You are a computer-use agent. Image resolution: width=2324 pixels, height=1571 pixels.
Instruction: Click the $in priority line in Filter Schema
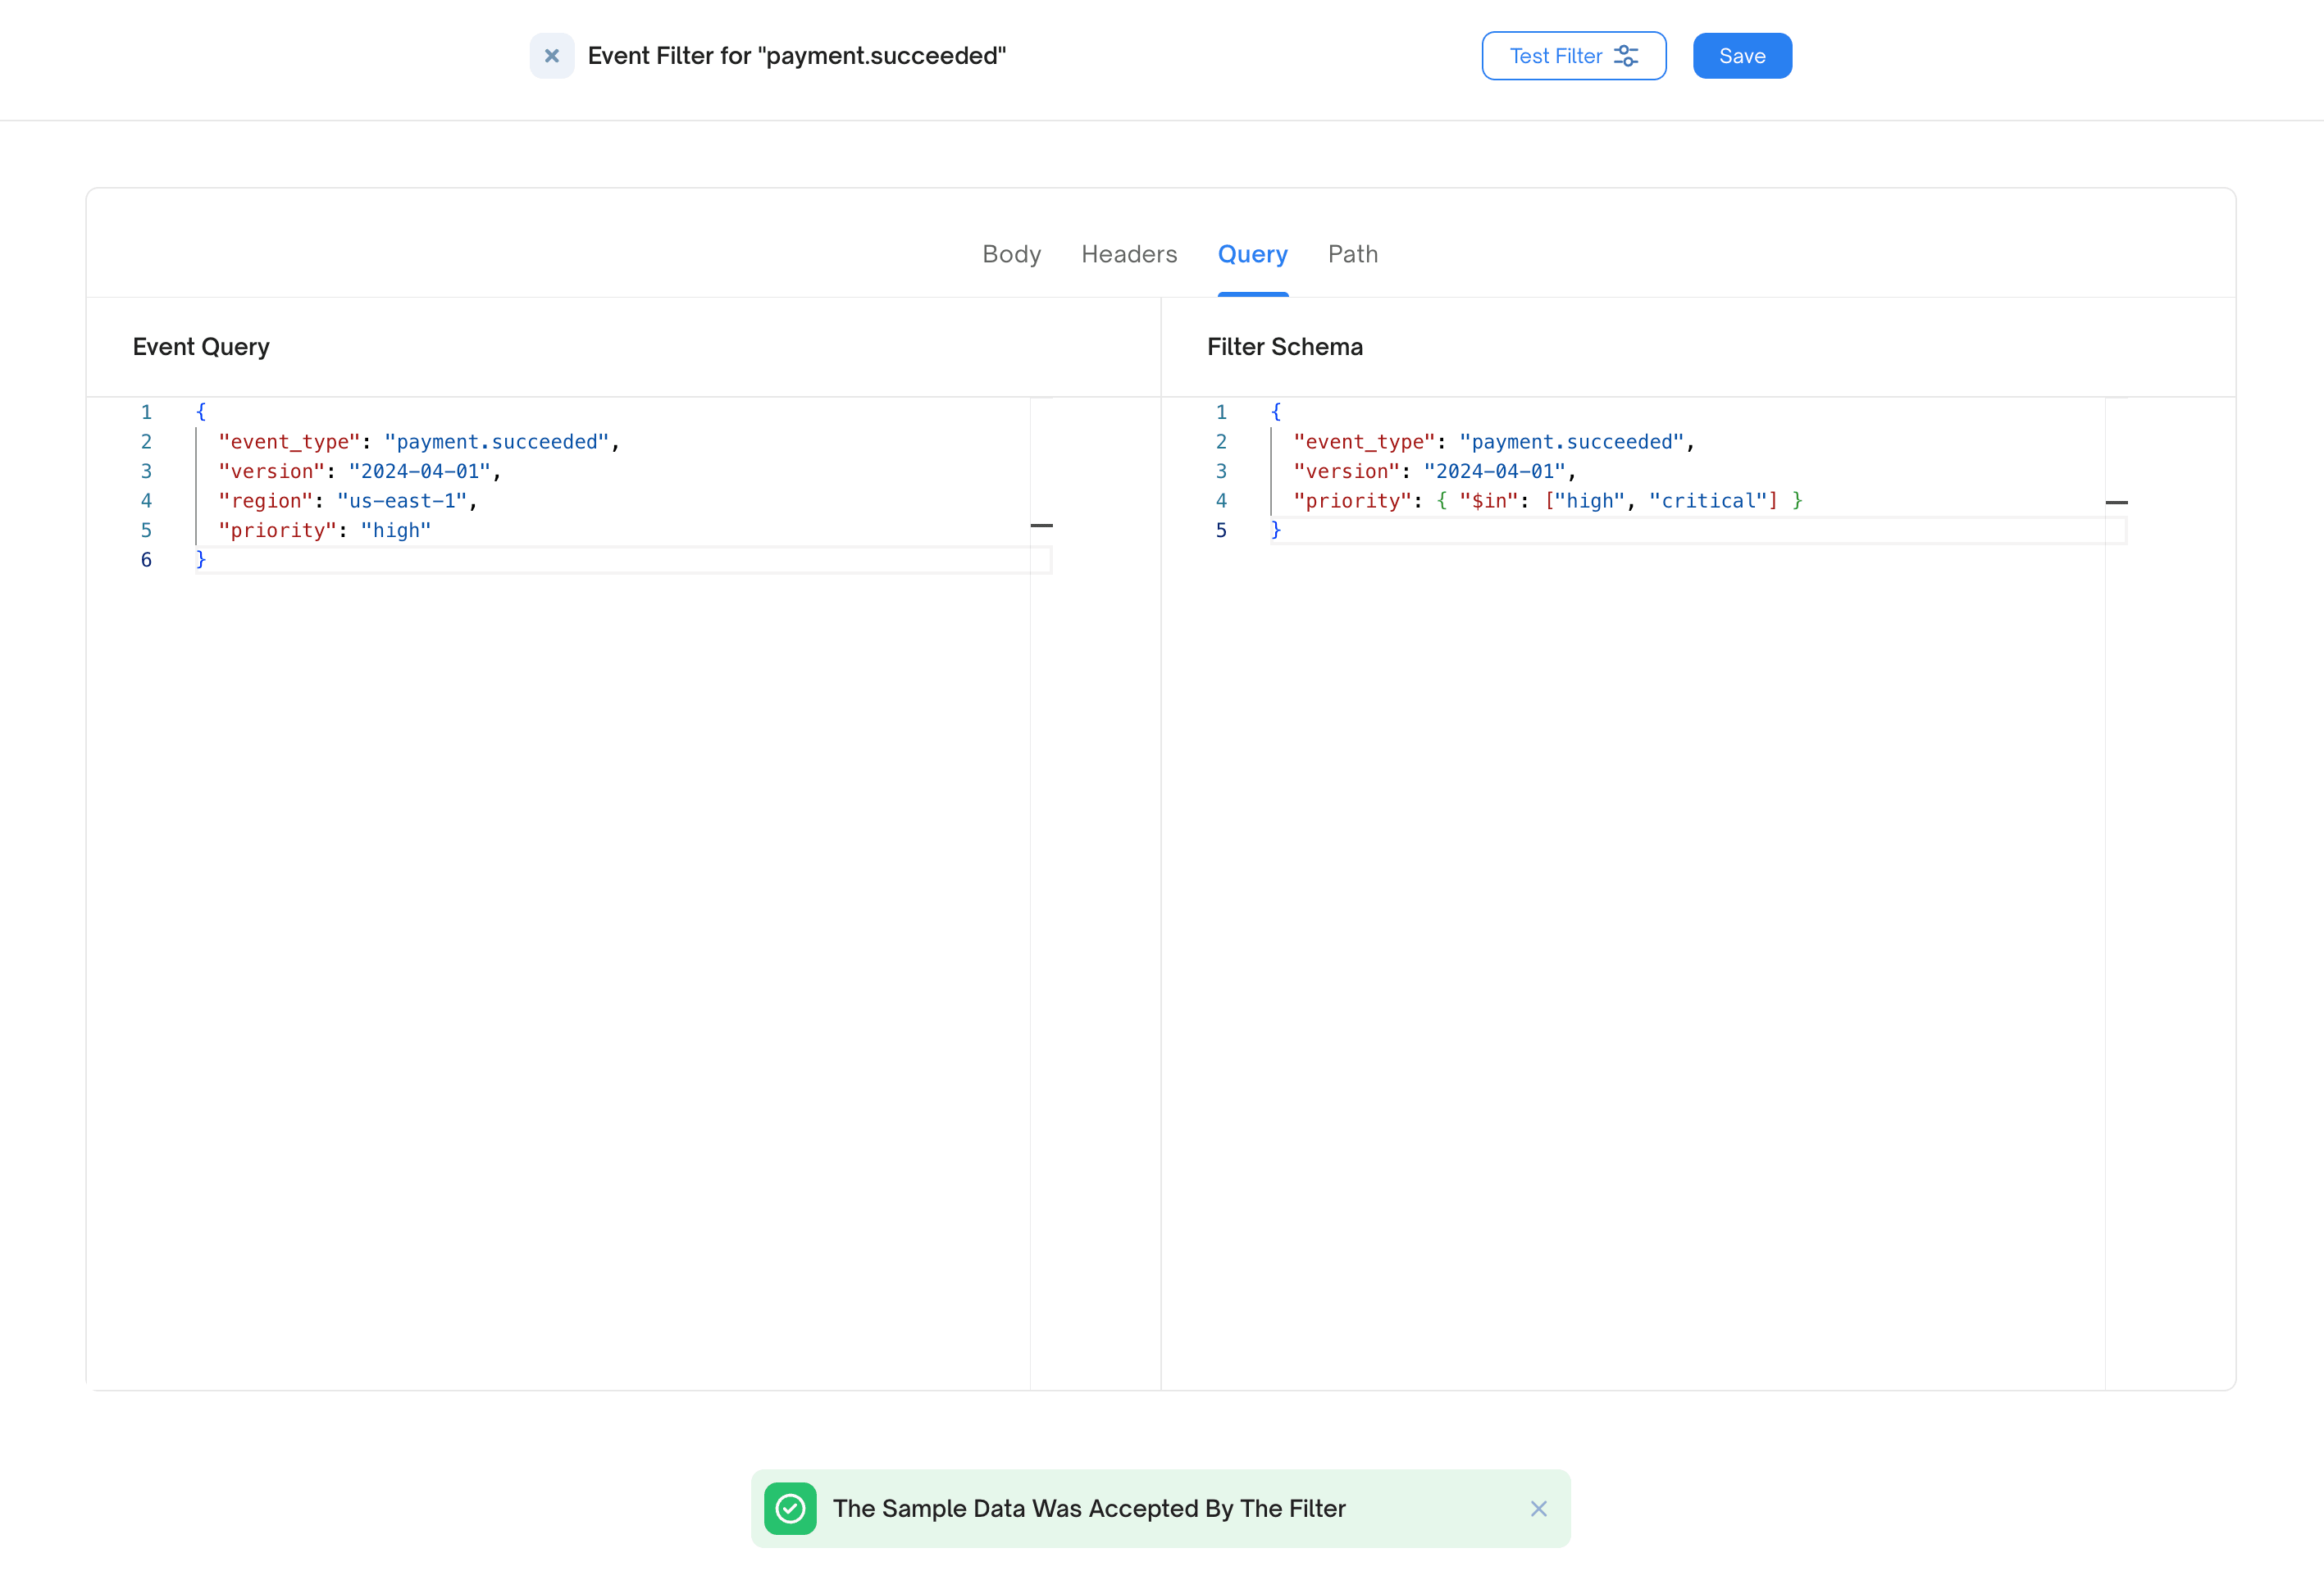(1547, 501)
